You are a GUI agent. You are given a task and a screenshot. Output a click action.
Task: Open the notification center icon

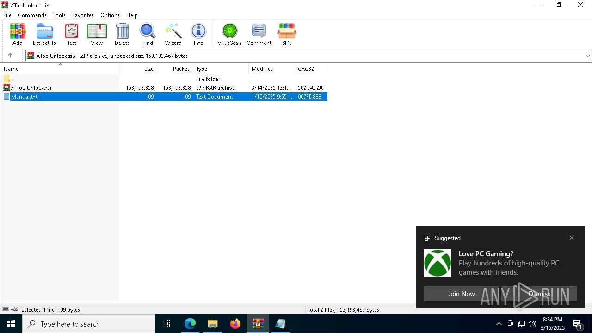[578, 324]
